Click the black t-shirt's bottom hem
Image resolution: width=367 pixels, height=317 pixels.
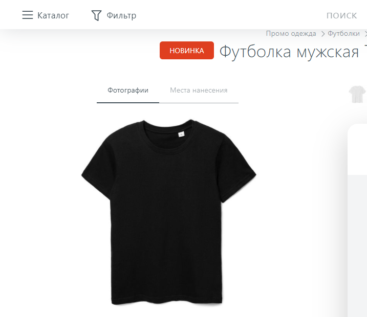(x=167, y=301)
